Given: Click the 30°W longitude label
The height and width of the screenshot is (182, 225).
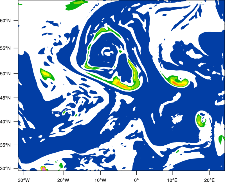Looking at the screenshot, I should pyautogui.click(x=24, y=180).
